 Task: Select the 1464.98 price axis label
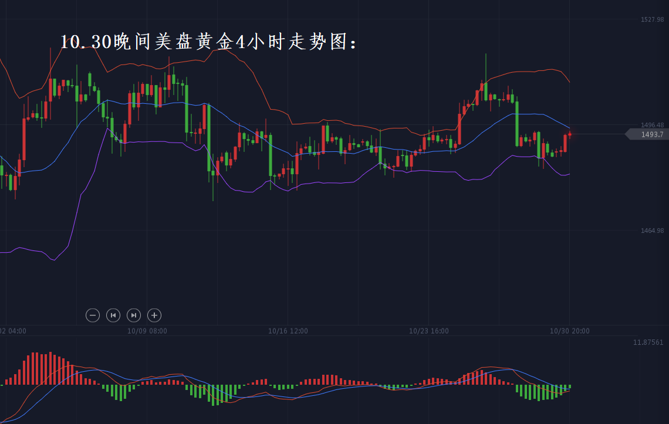click(652, 230)
